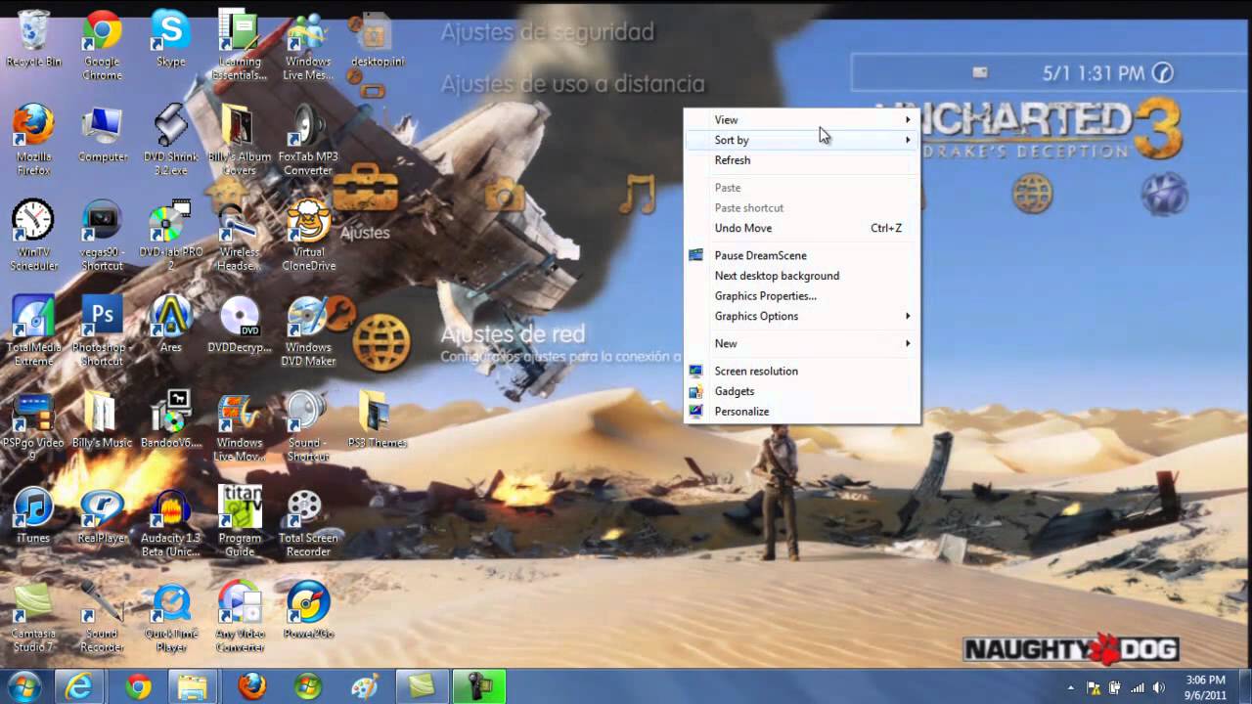Select the Recycle Bin desktop icon
This screenshot has width=1252, height=704.
(x=34, y=39)
